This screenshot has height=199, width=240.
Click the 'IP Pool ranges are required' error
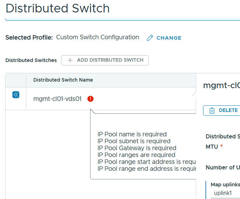[136, 155]
